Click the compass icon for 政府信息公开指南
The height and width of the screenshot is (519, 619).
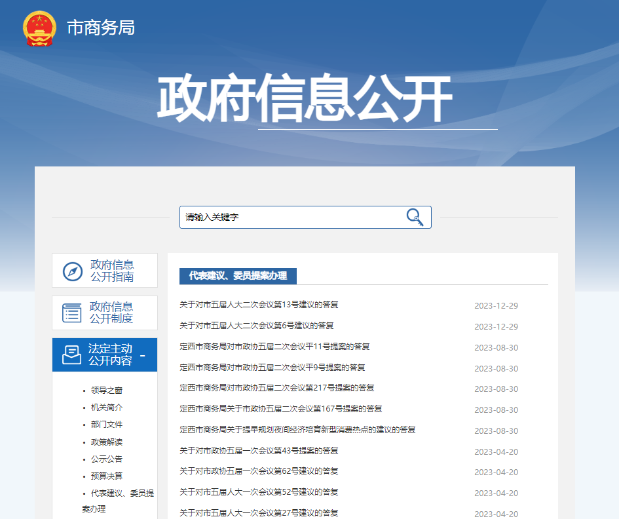point(72,271)
